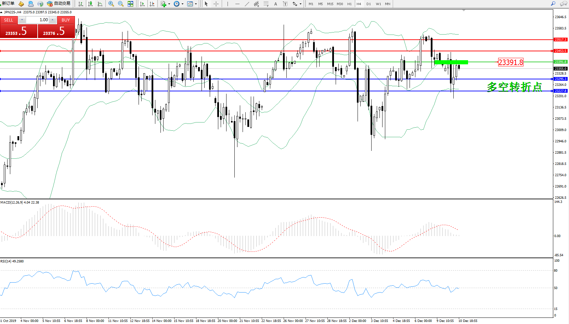Choose the horizontal line drawing tool
Screen dimensions: 569x324
(237, 4)
